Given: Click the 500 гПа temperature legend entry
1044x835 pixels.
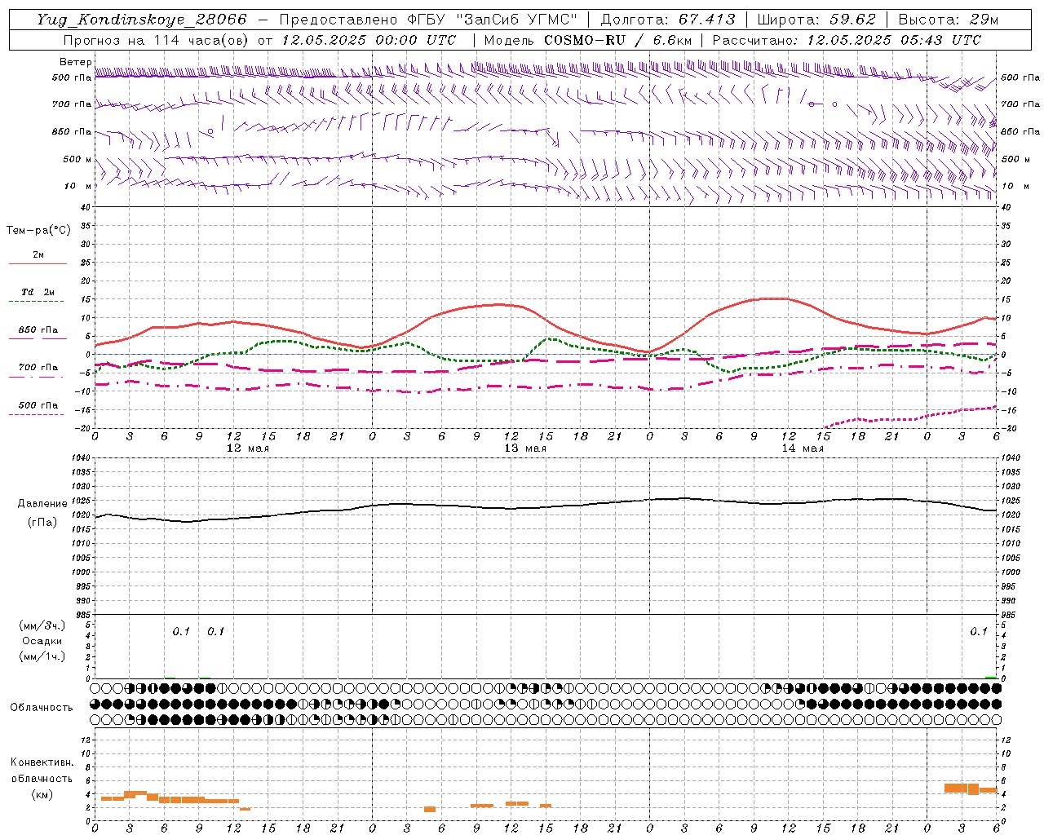Looking at the screenshot, I should [38, 405].
